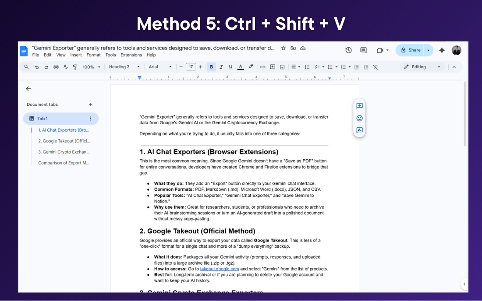Screen dimensions: 482x301
Task: Open the highlight color picker
Action: [251, 67]
